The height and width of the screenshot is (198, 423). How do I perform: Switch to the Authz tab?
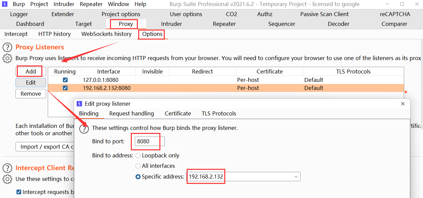[x=265, y=14]
